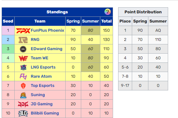Viewport: 178px width, 118px height.
Task: Click the JD Gaming logo
Action: (x=23, y=104)
